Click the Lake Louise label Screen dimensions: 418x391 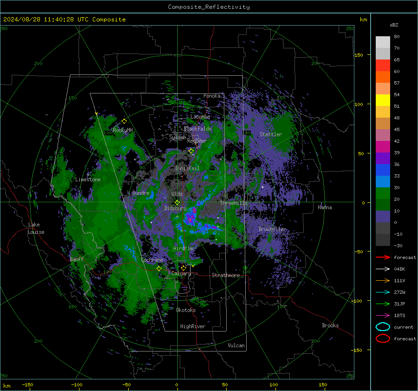pyautogui.click(x=36, y=228)
